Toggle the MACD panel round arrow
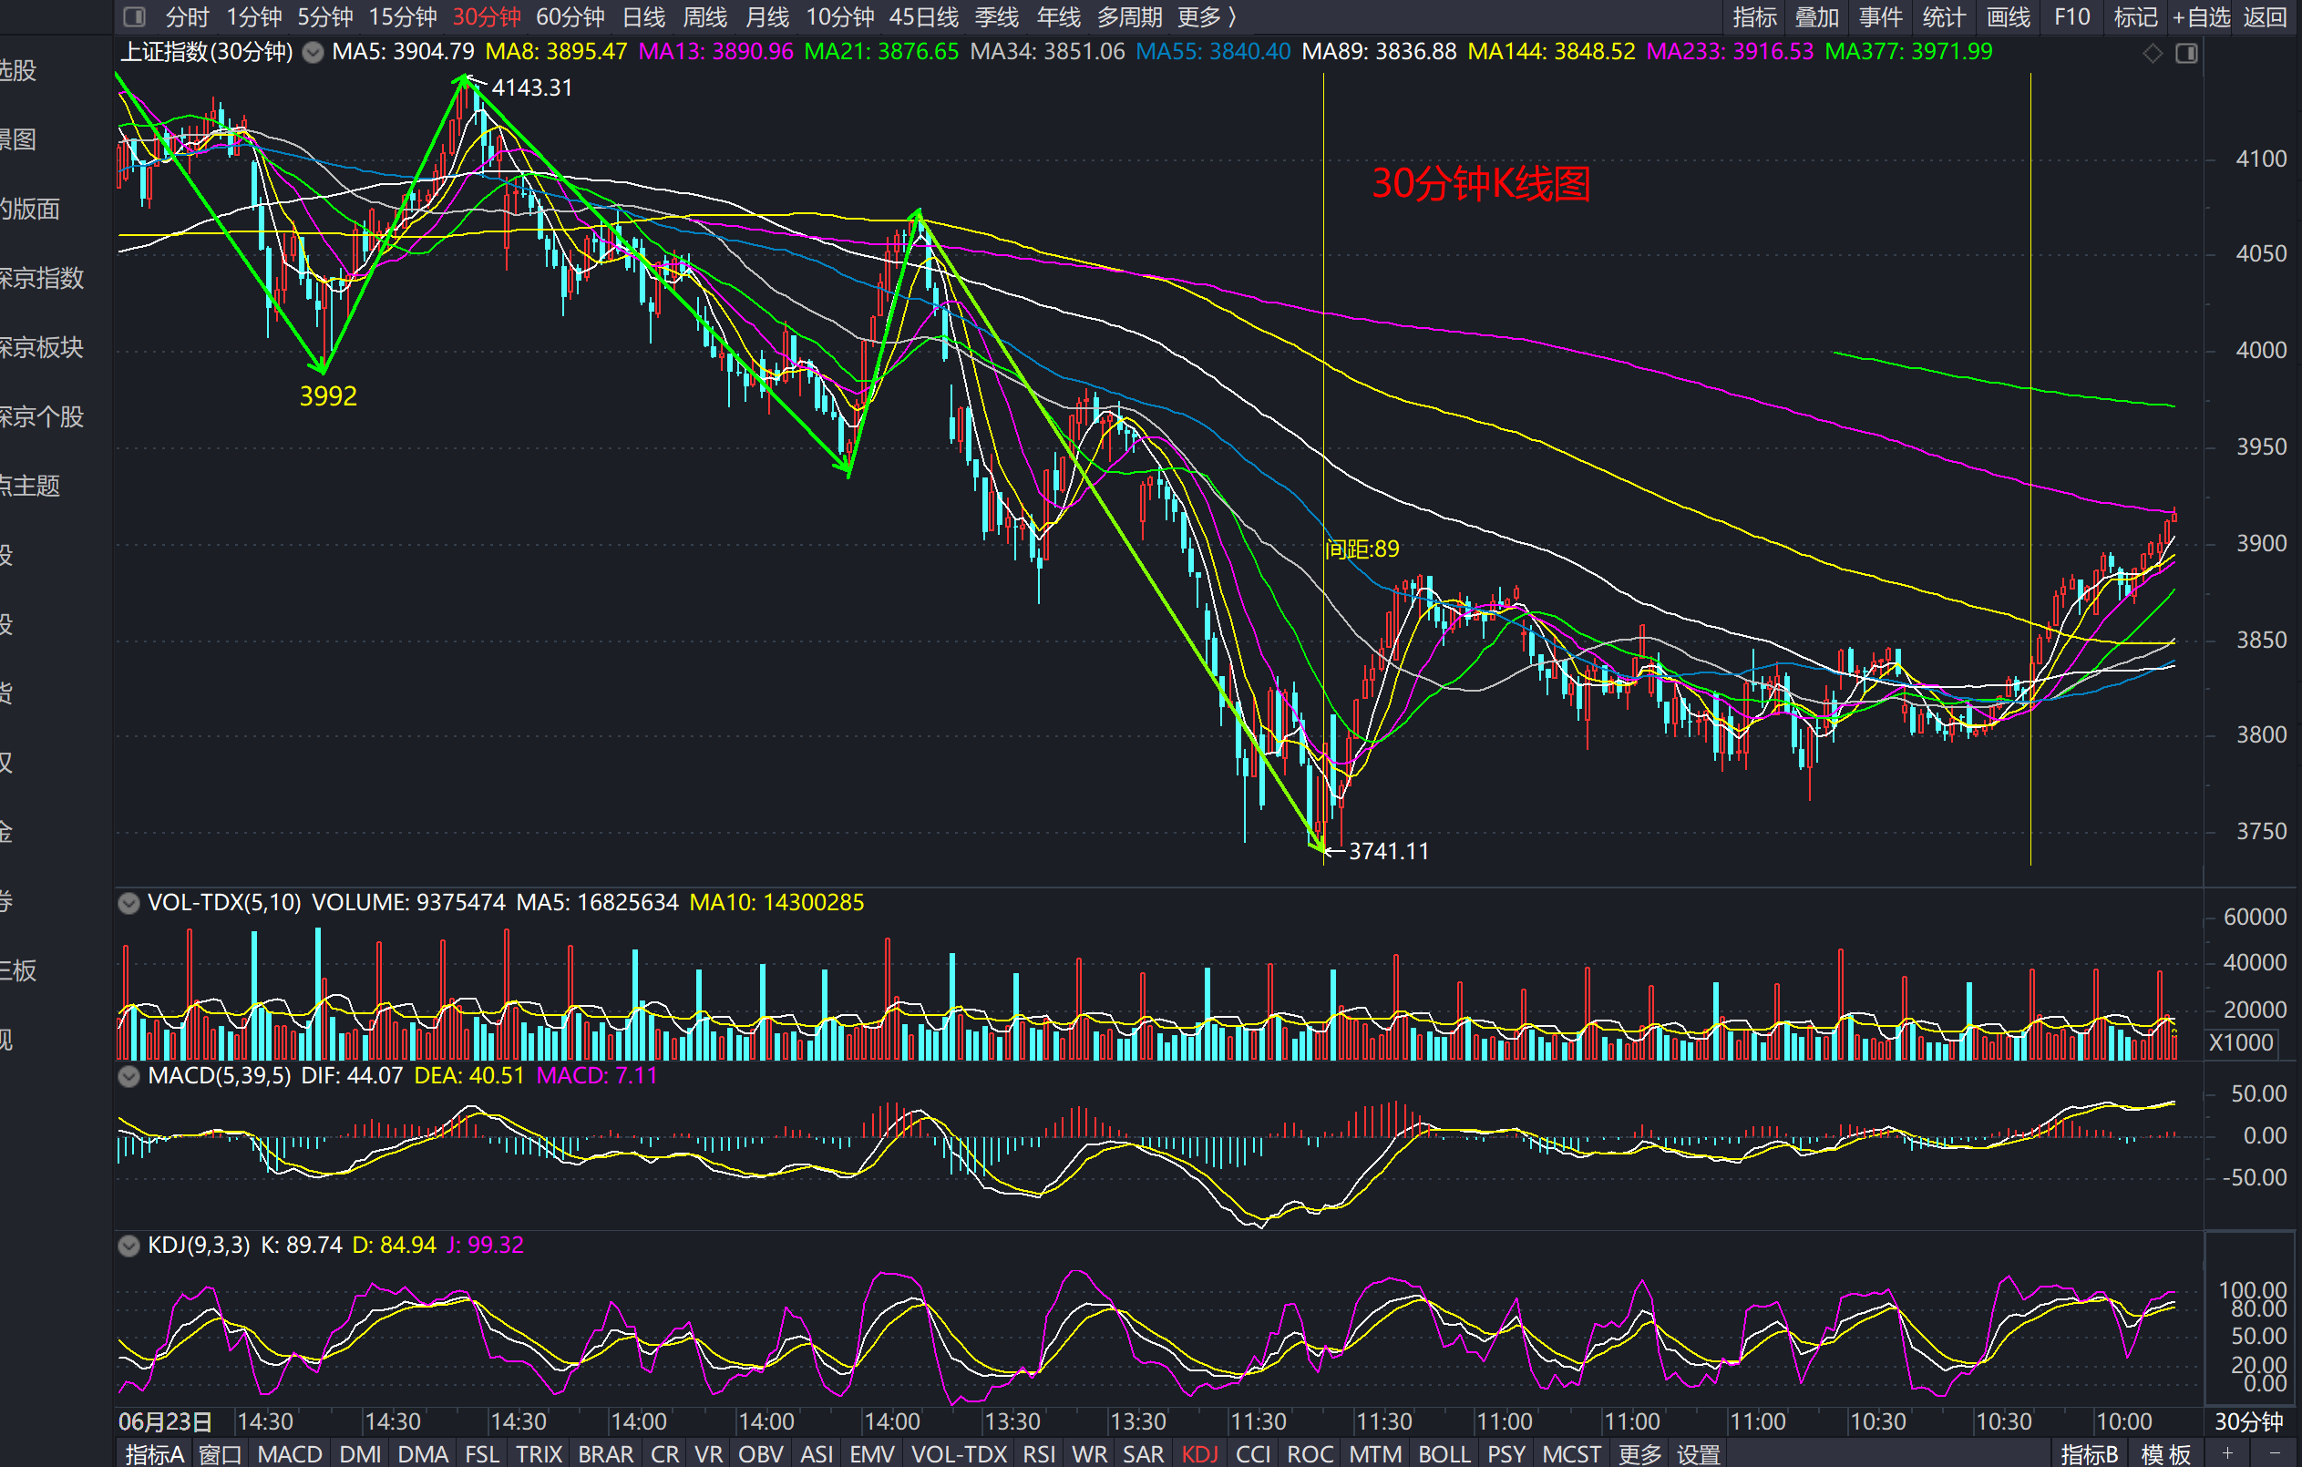The width and height of the screenshot is (2302, 1467). (128, 1076)
